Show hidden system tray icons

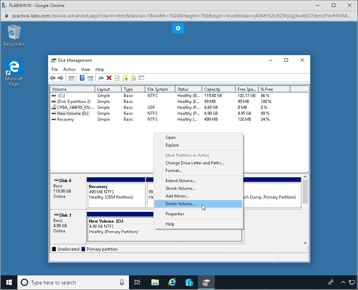pos(343,282)
